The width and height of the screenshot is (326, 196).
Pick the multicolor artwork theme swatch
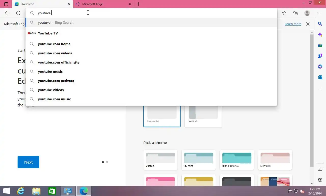tap(275, 180)
